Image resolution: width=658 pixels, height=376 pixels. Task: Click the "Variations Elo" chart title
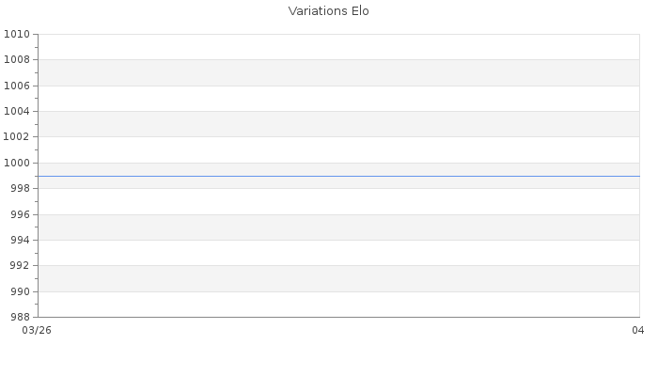pos(329,11)
